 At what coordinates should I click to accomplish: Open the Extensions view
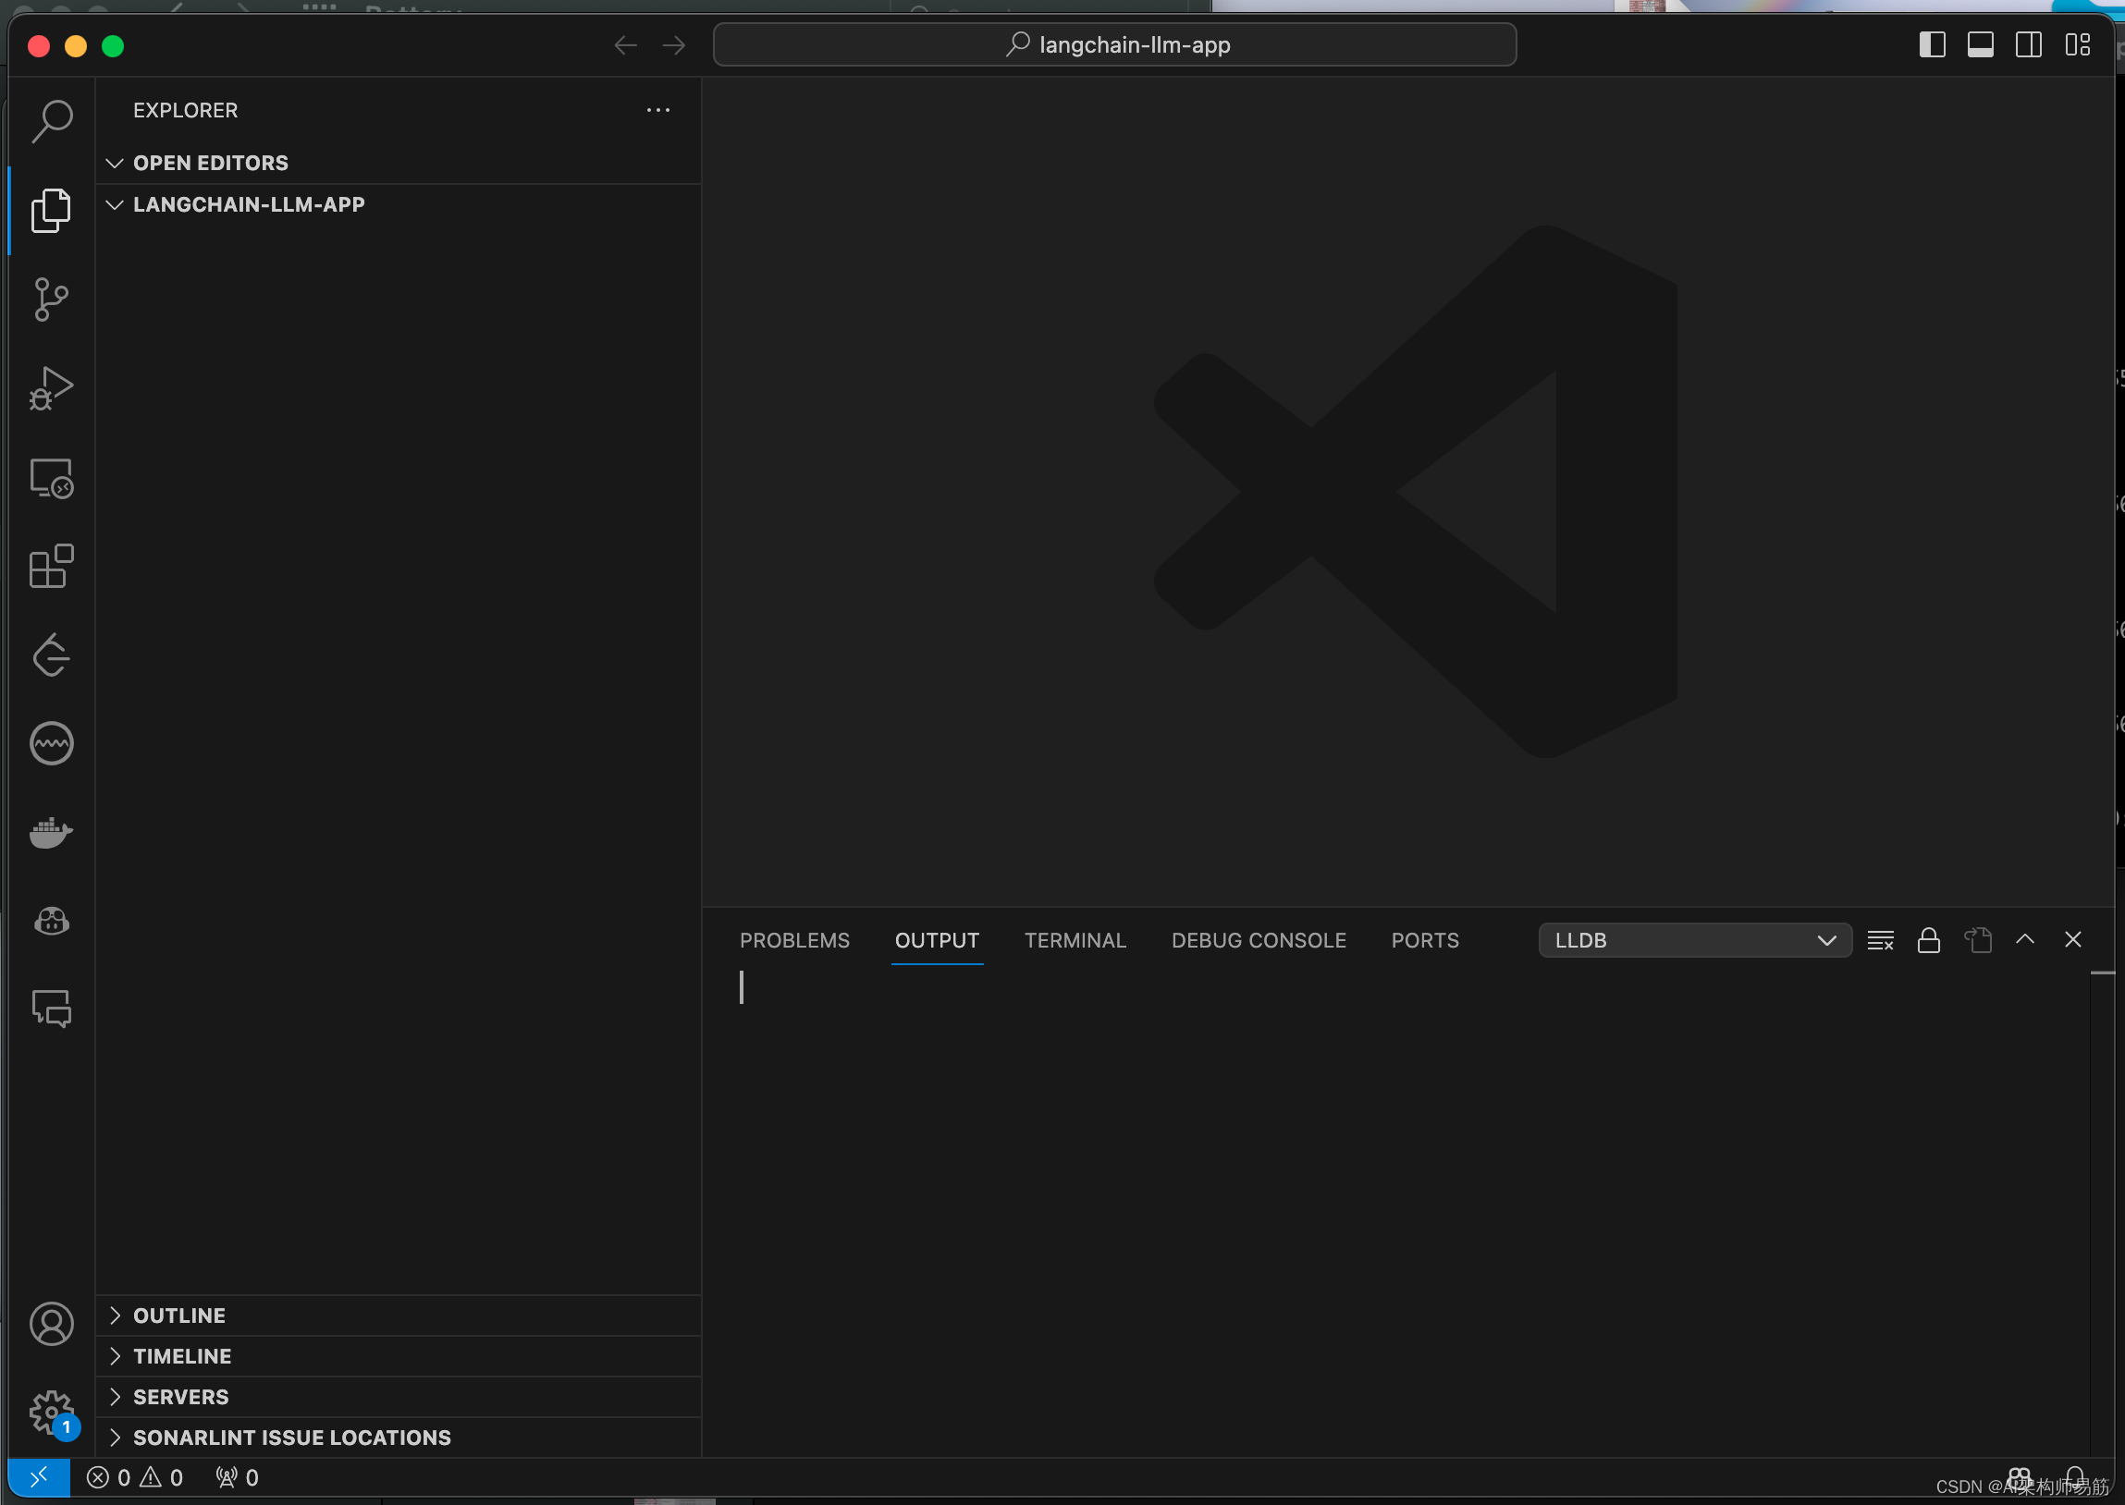(52, 567)
